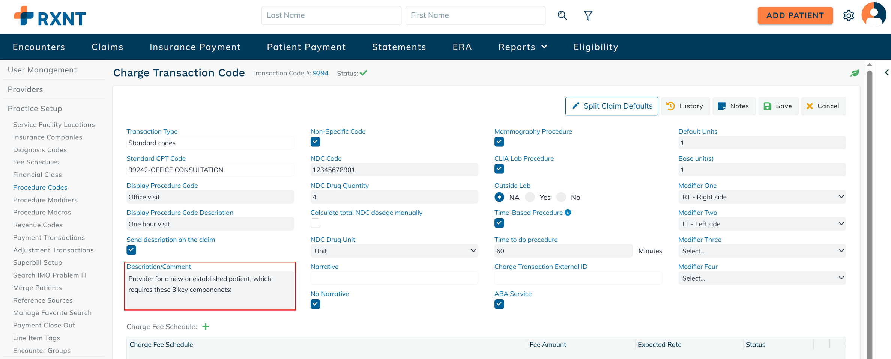Click the vertical page scrollbar
Image resolution: width=891 pixels, height=359 pixels.
[869, 210]
